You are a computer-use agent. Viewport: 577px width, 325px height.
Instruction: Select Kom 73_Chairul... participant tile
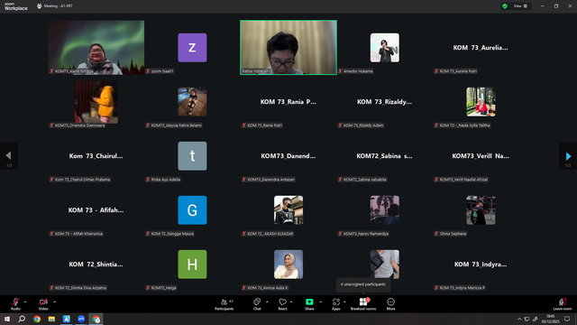click(x=96, y=156)
